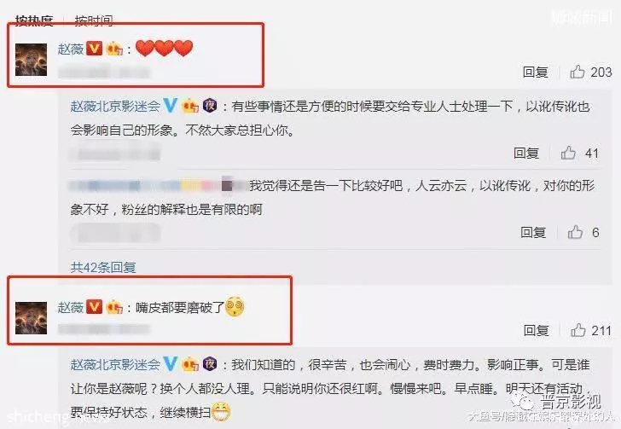
Task: Switch to the 按时间 sorting tab
Action: 94,20
